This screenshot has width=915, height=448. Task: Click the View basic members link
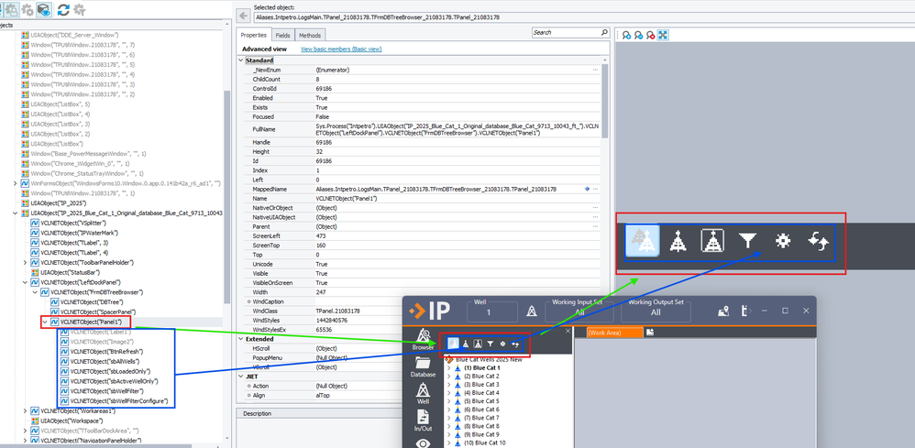click(x=340, y=49)
